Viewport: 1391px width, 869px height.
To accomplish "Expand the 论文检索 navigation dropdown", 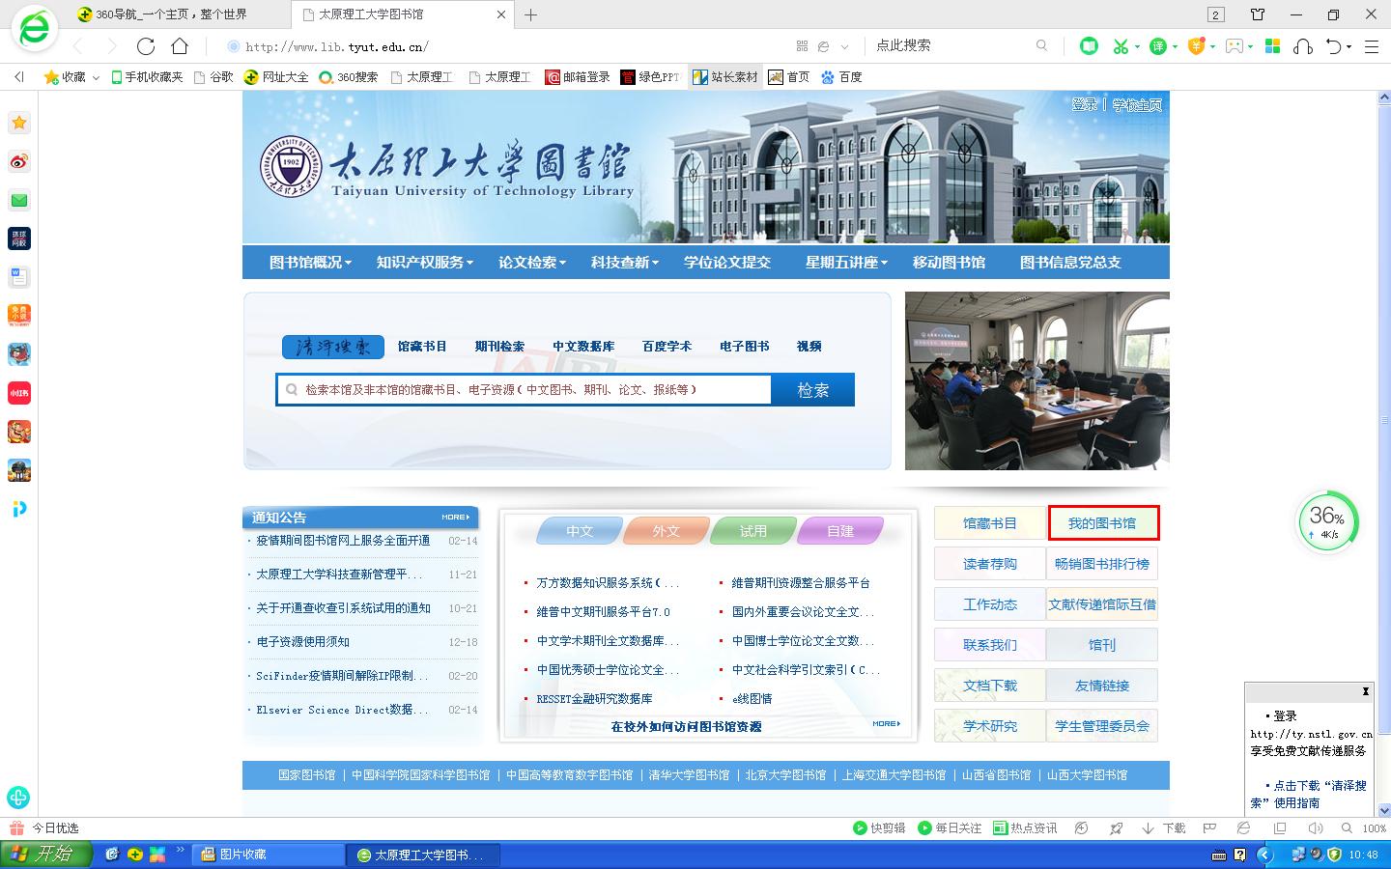I will pos(531,263).
